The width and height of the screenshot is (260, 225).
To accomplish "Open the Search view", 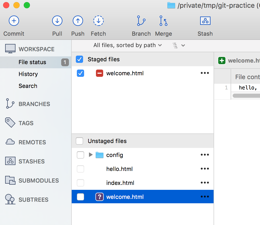I will [x=28, y=86].
